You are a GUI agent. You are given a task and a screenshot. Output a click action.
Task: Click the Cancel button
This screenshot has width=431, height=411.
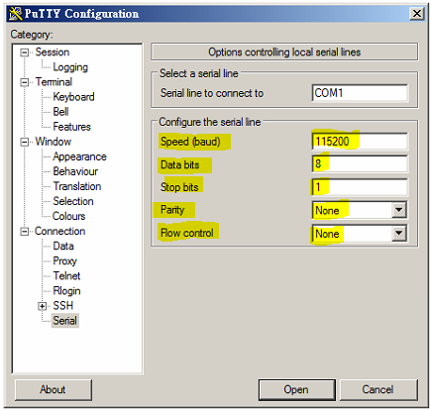coord(378,390)
